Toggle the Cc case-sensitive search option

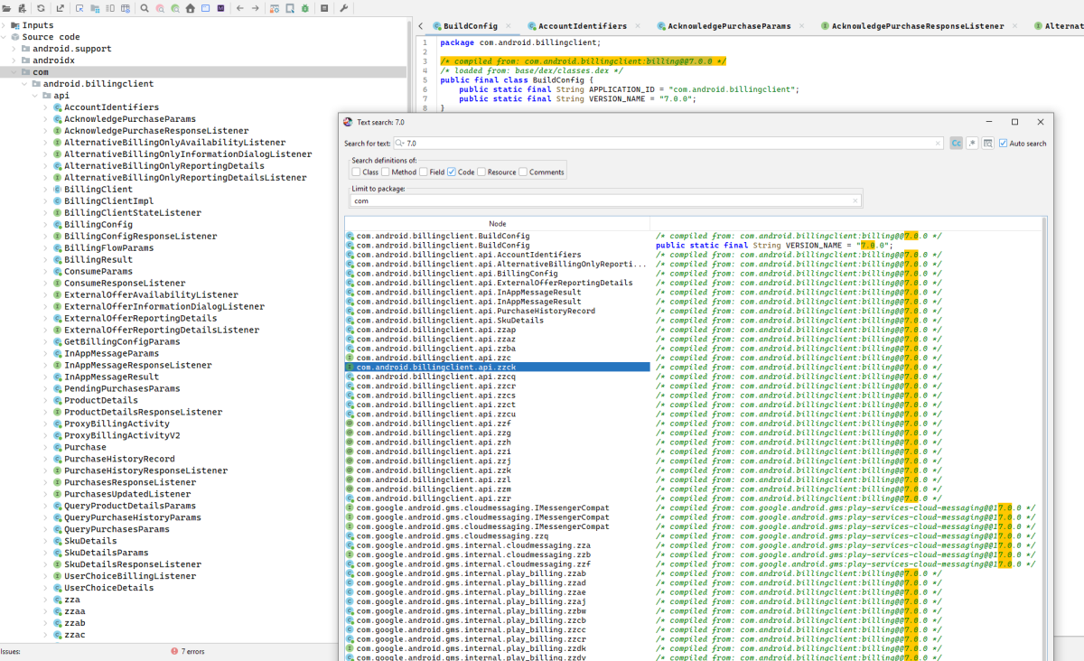click(956, 144)
